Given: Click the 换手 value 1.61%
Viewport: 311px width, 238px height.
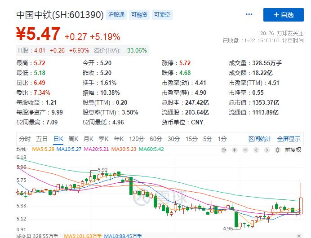Looking at the screenshot, I should coord(108,83).
